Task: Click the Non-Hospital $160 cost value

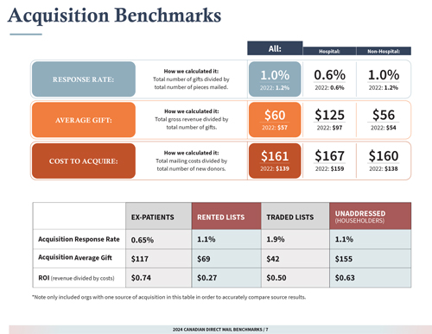Action: coord(384,156)
